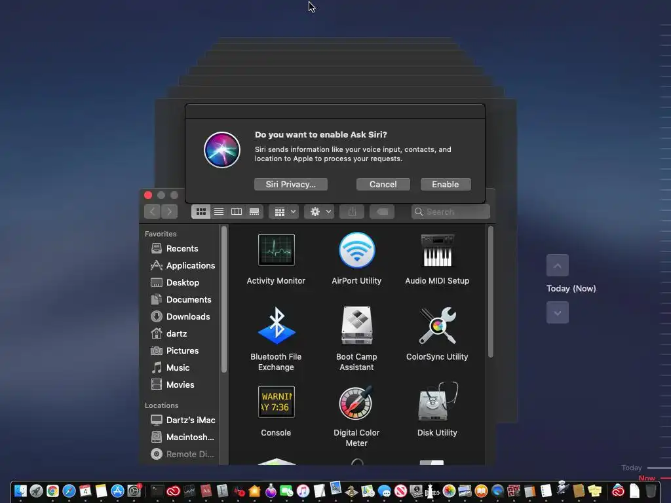Open Photo Booth from the Dock

(x=513, y=491)
